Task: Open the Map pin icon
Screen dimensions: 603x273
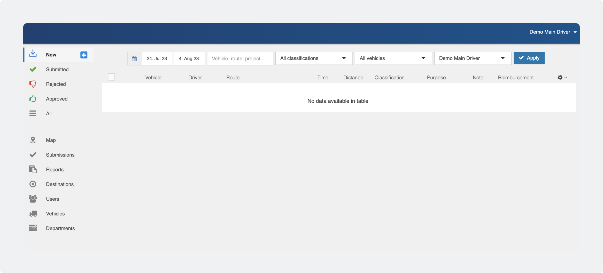Action: (x=33, y=140)
